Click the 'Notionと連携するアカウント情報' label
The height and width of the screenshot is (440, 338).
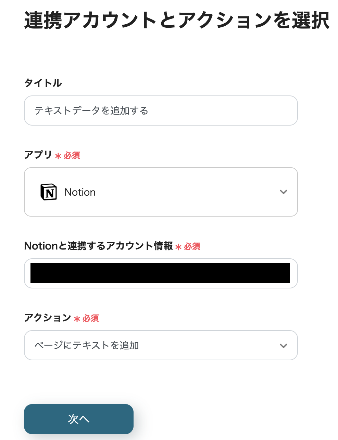(x=98, y=246)
